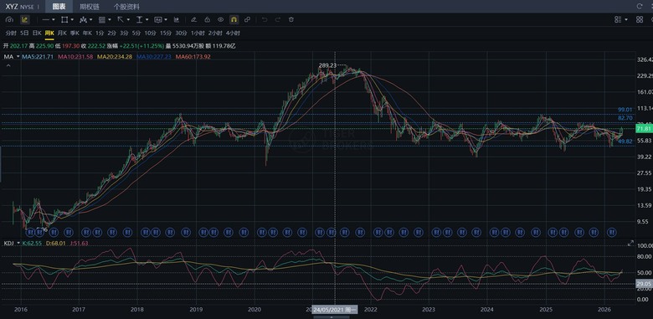Click the MA5:221.71 label
Viewport: 653px width, 319px height.
click(x=38, y=56)
